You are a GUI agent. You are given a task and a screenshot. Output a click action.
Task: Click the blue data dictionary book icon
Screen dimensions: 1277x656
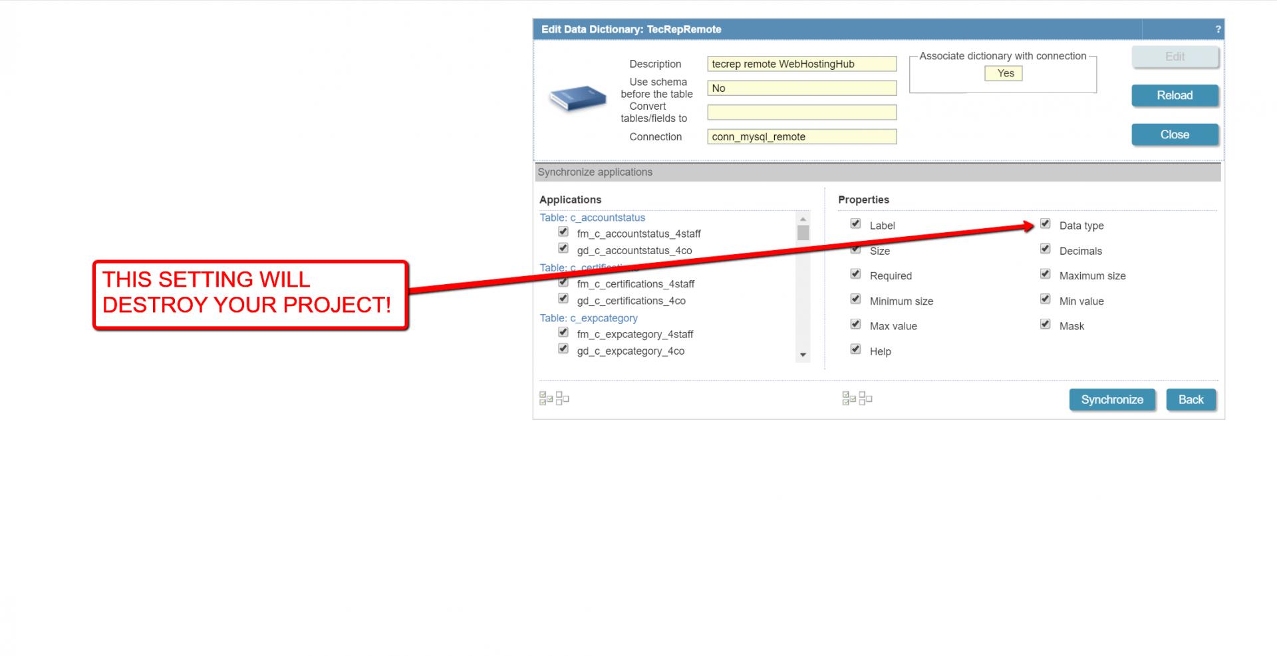577,98
